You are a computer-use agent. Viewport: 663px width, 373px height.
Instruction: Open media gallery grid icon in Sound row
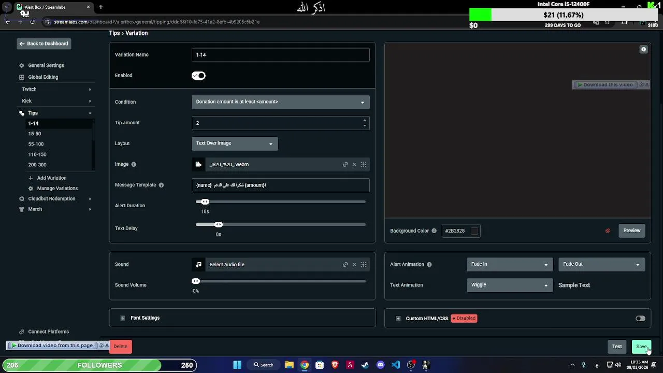tap(363, 264)
